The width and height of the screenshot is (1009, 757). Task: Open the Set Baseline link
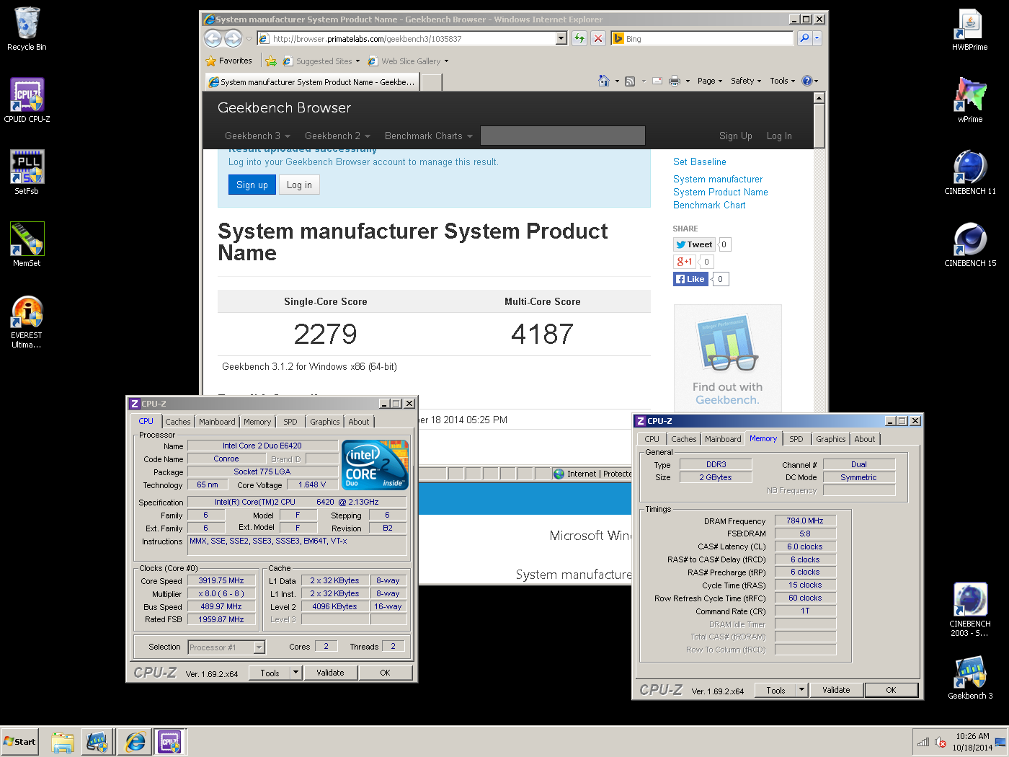click(x=700, y=162)
